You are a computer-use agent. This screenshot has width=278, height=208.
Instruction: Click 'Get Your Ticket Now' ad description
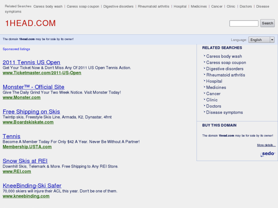pos(67,68)
